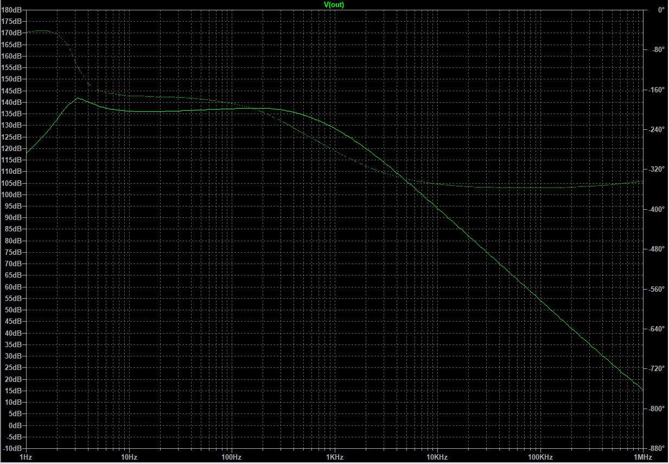
Task: Click the 105dB magnitude axis label
Action: point(12,183)
